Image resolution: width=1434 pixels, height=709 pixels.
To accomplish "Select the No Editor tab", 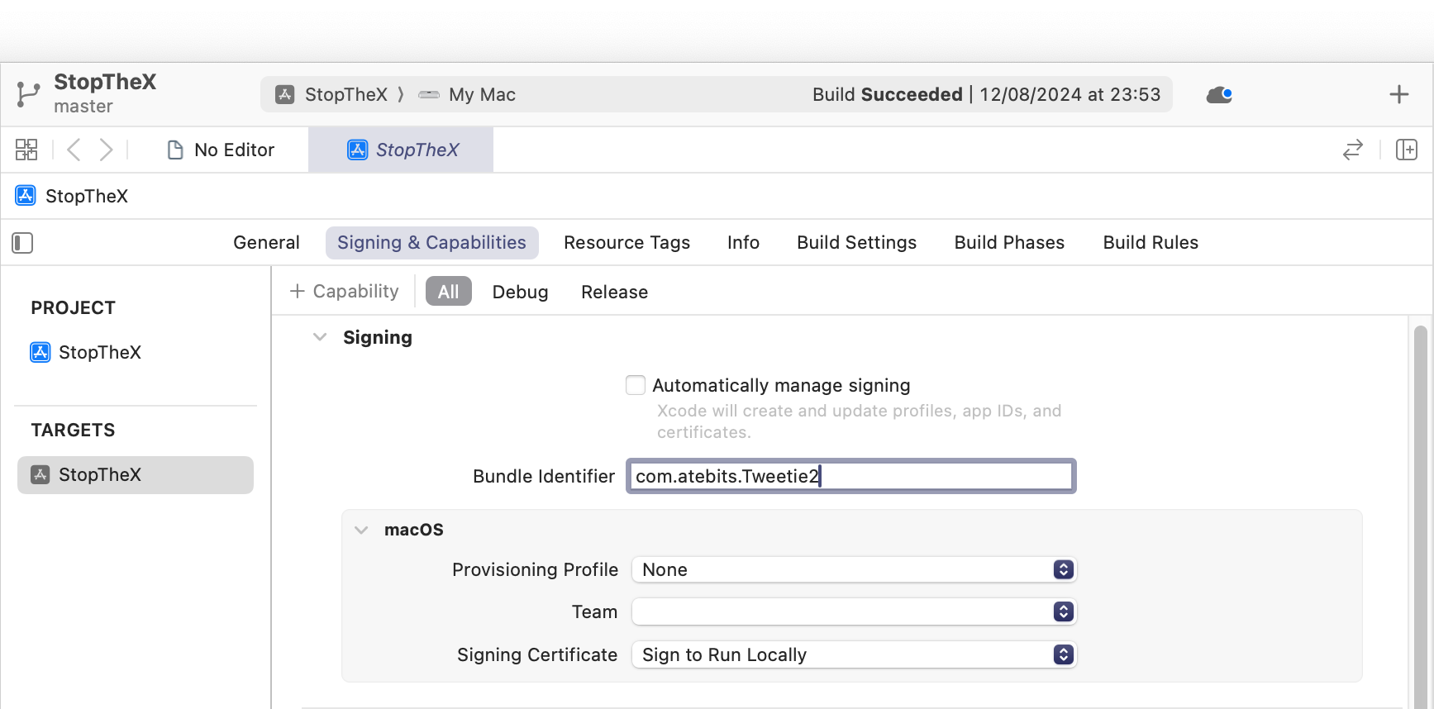I will 221,150.
